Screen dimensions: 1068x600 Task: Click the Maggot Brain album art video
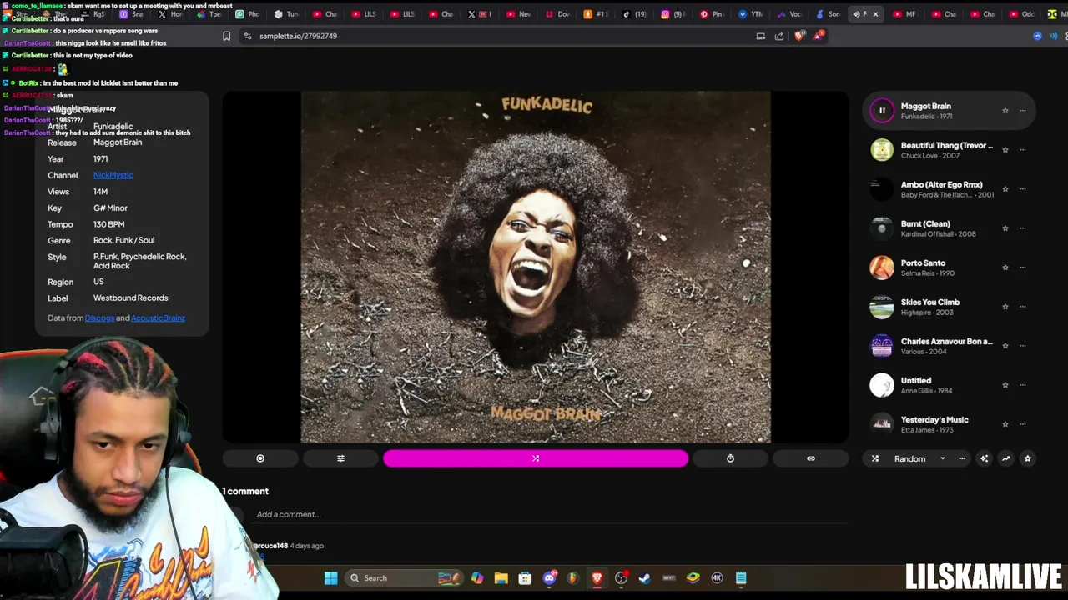tap(536, 267)
